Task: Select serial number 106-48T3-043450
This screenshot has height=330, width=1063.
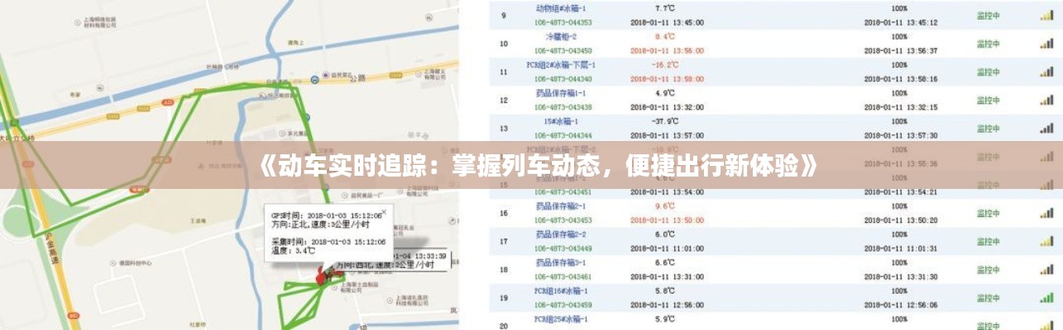Action: click(x=563, y=50)
